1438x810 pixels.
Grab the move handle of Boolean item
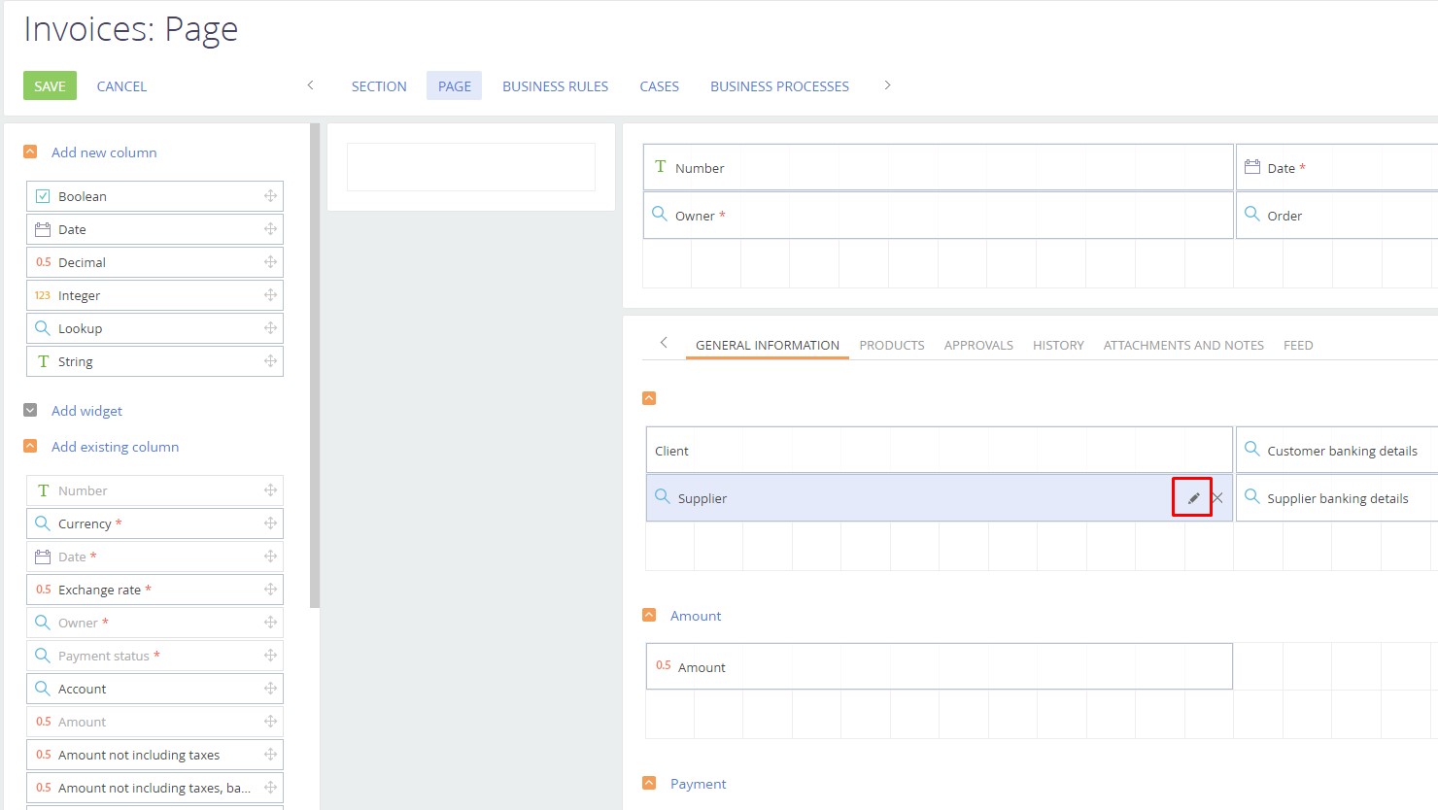tap(270, 196)
